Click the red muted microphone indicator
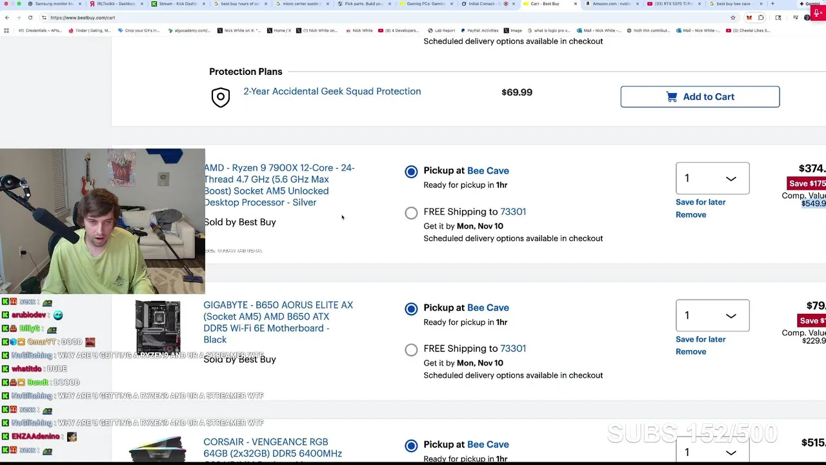Screen dimensions: 826x465 (818, 12)
